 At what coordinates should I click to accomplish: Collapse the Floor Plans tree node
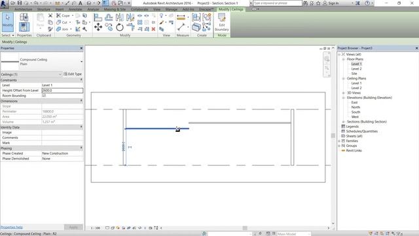point(344,59)
